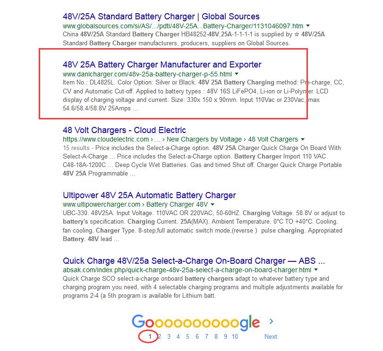Click the next-page chevron beside Google logo

pos(271,321)
